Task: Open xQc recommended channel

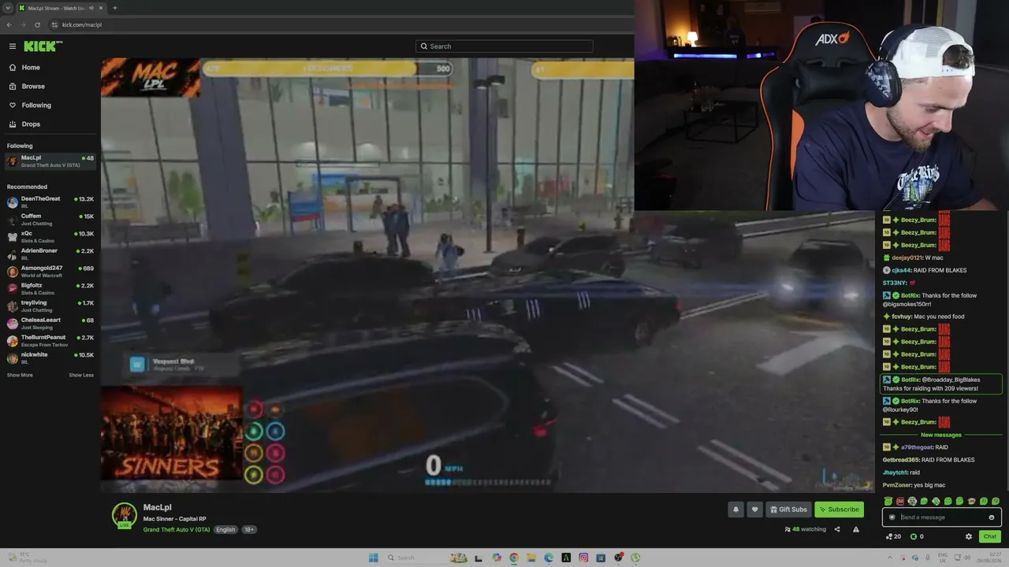Action: [x=50, y=237]
